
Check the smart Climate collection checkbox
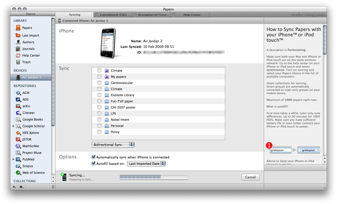pyautogui.click(x=99, y=70)
